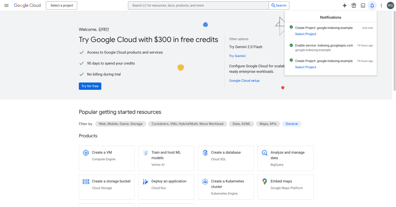This screenshot has height=207, width=396.
Task: Open the user account avatar
Action: [x=390, y=5]
